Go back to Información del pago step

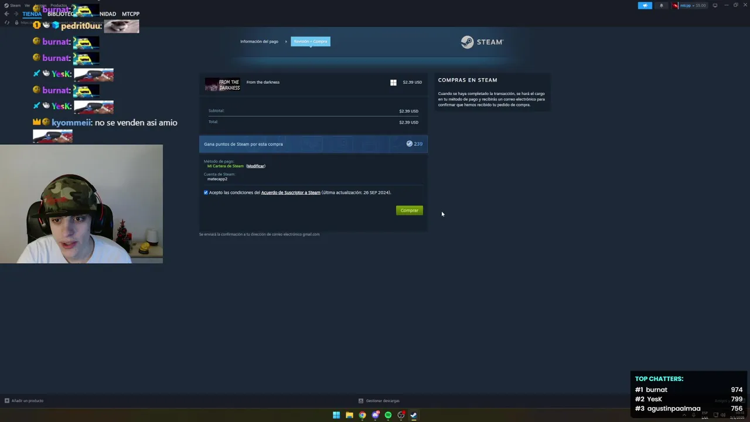259,42
